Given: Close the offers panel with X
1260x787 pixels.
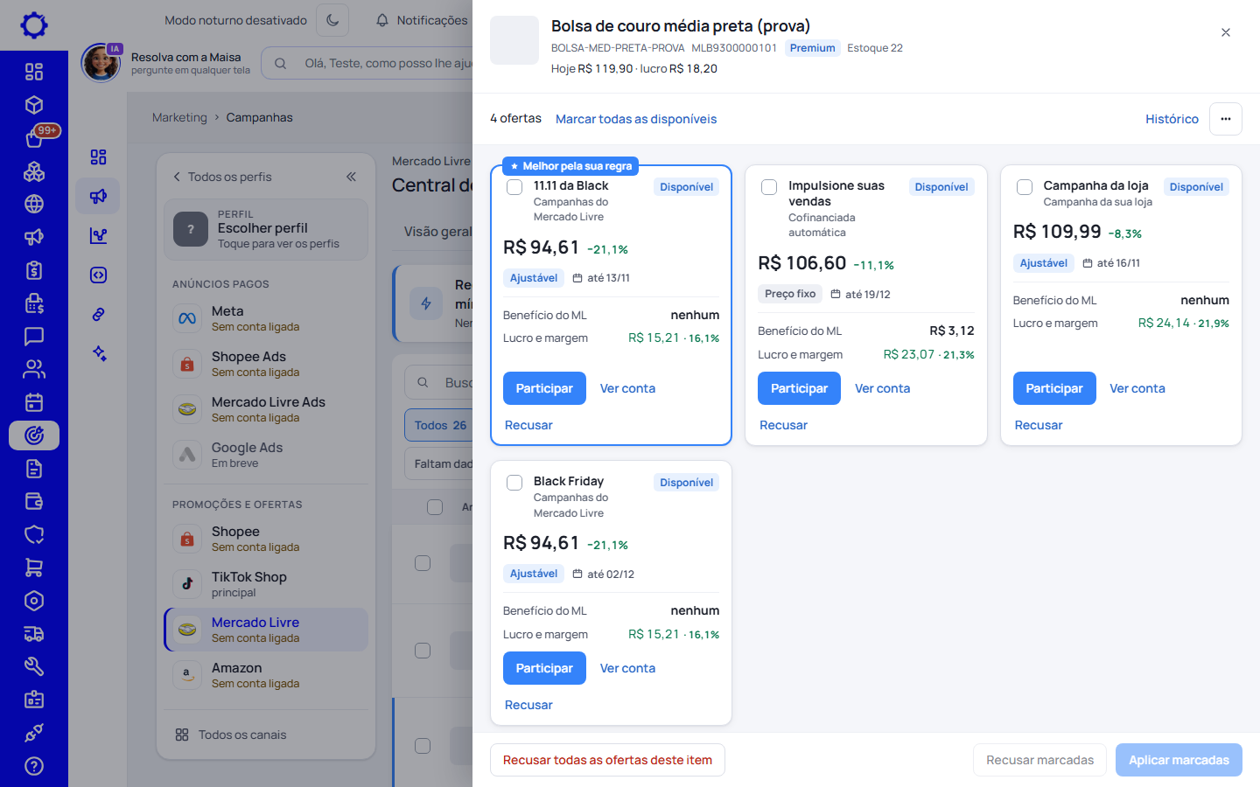Looking at the screenshot, I should (x=1226, y=32).
